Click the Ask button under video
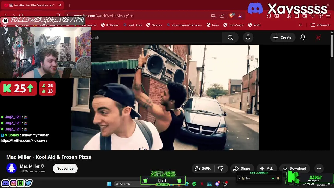The width and height of the screenshot is (334, 188). [267, 168]
